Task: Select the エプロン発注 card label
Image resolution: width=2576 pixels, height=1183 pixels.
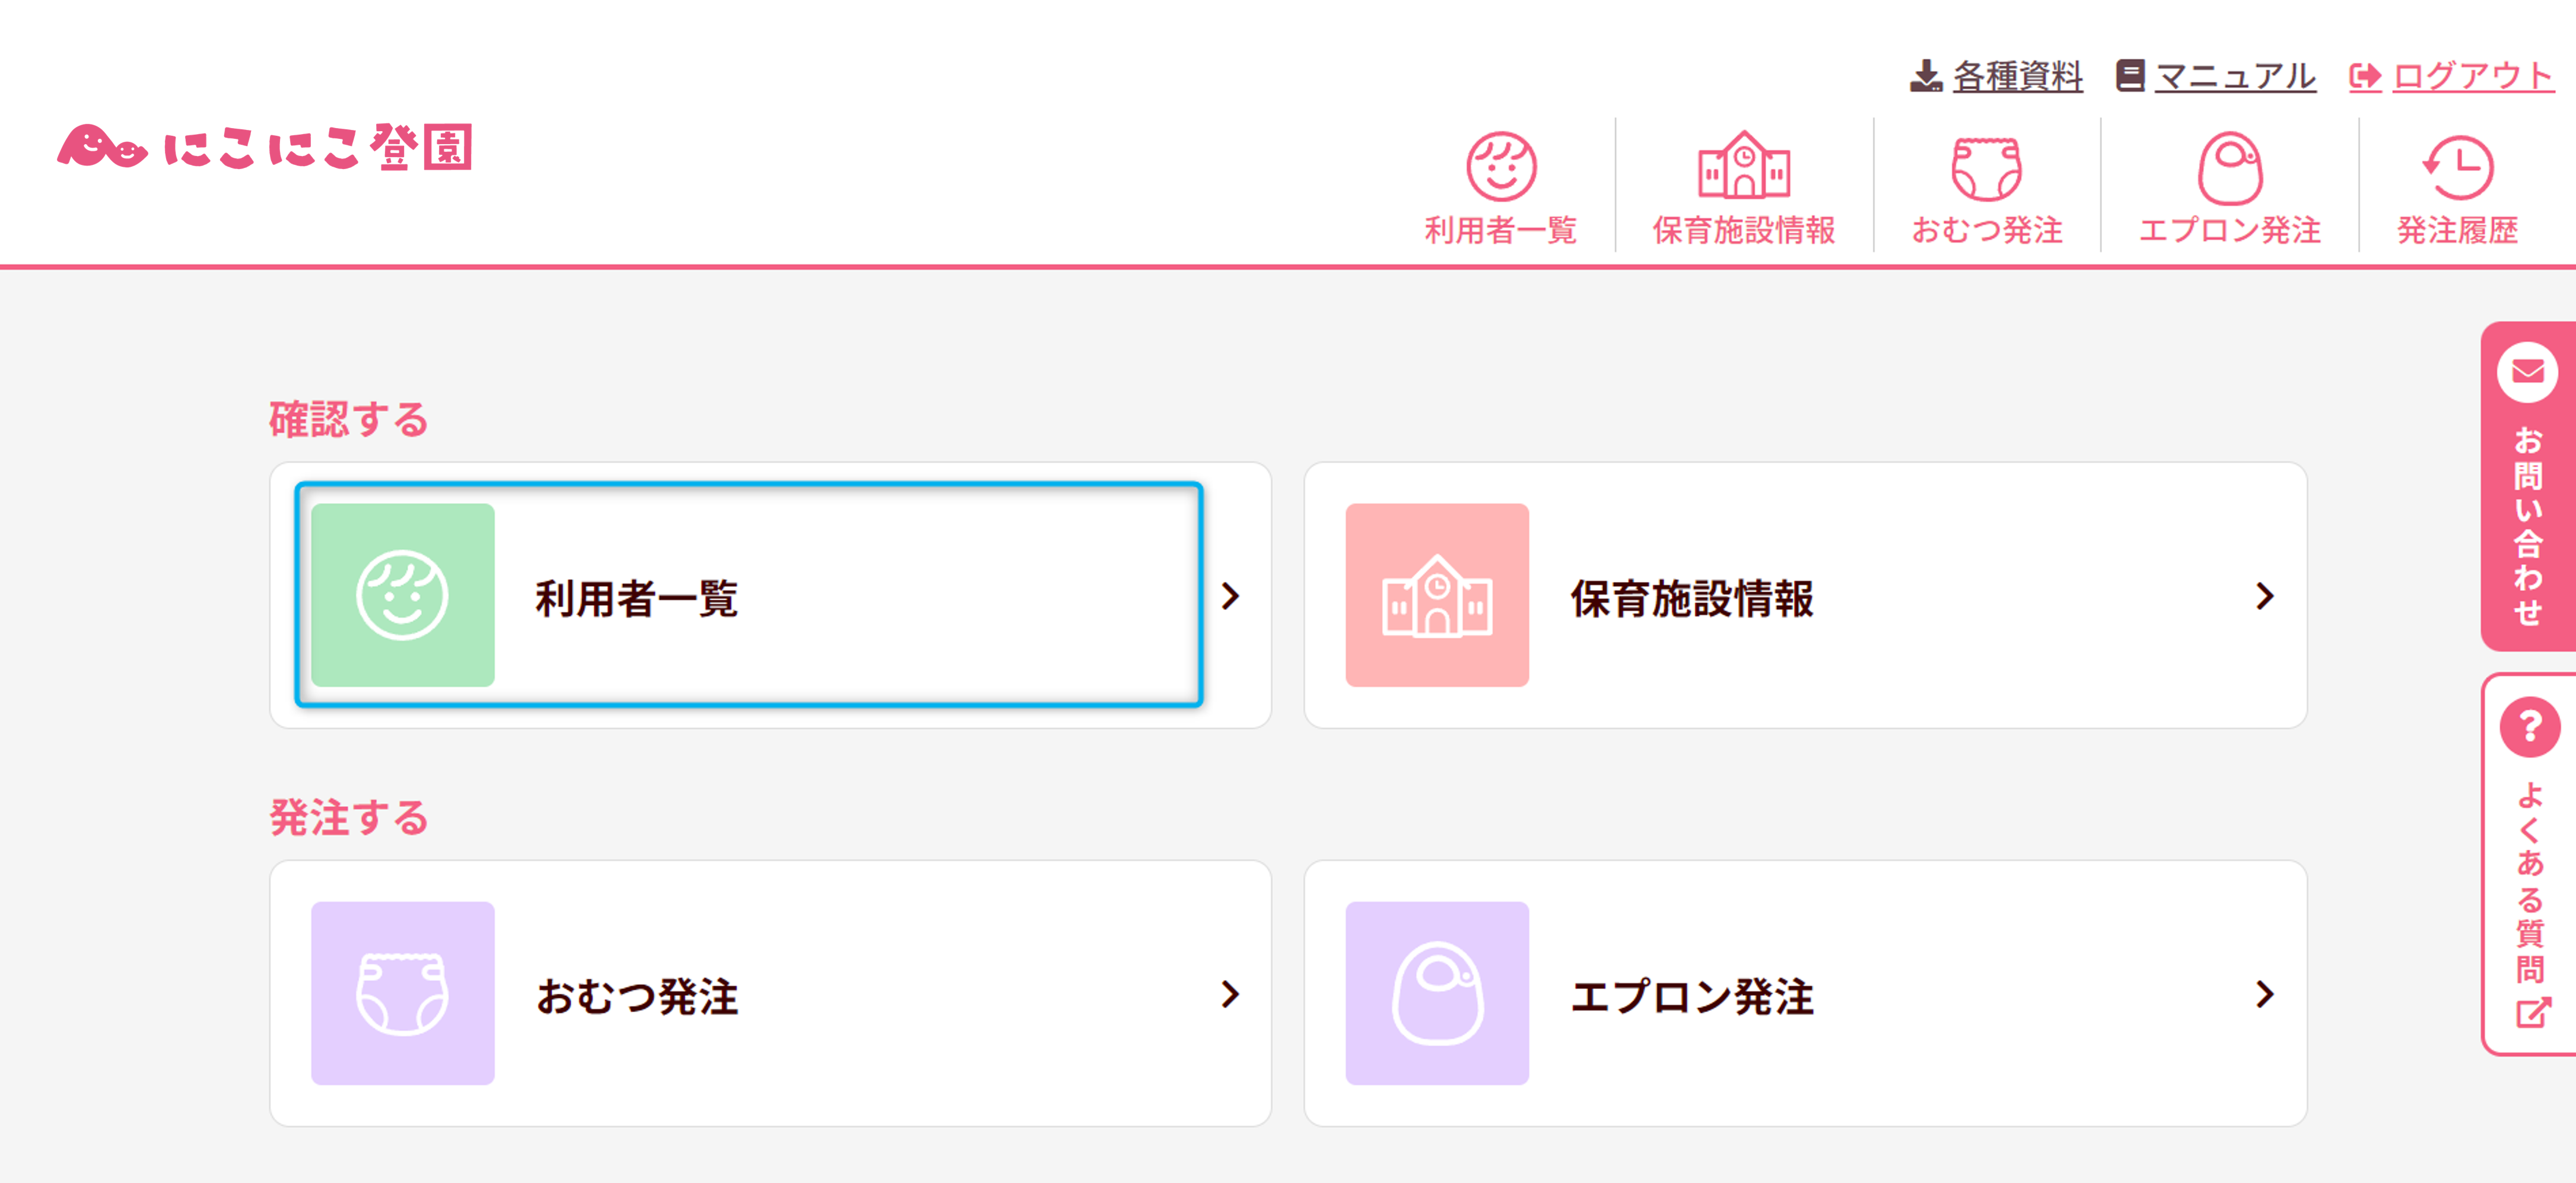Action: 1692,996
